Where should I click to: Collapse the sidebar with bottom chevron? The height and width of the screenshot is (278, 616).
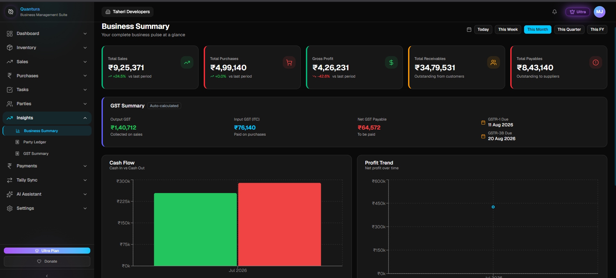pos(47,276)
